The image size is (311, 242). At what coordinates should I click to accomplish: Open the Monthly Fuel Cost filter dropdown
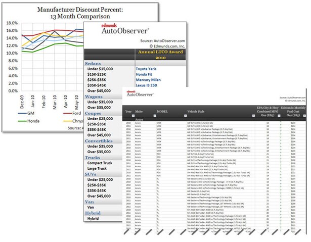[304, 116]
